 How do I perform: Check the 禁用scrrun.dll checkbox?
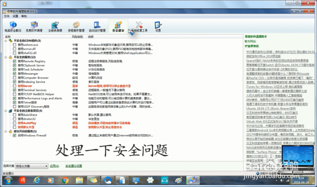click(15, 49)
